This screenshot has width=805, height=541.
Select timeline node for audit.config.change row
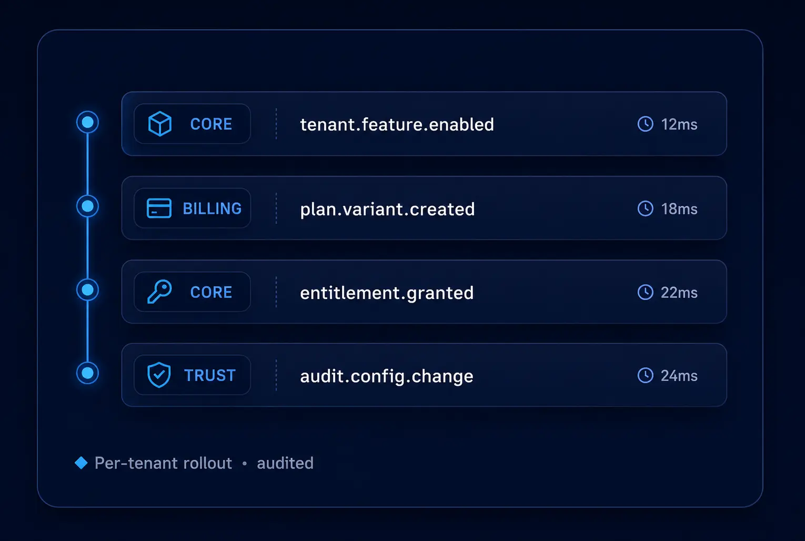tap(88, 373)
